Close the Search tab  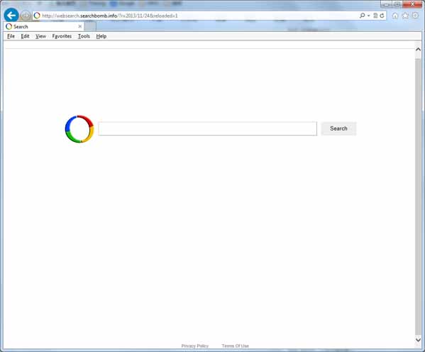click(79, 26)
